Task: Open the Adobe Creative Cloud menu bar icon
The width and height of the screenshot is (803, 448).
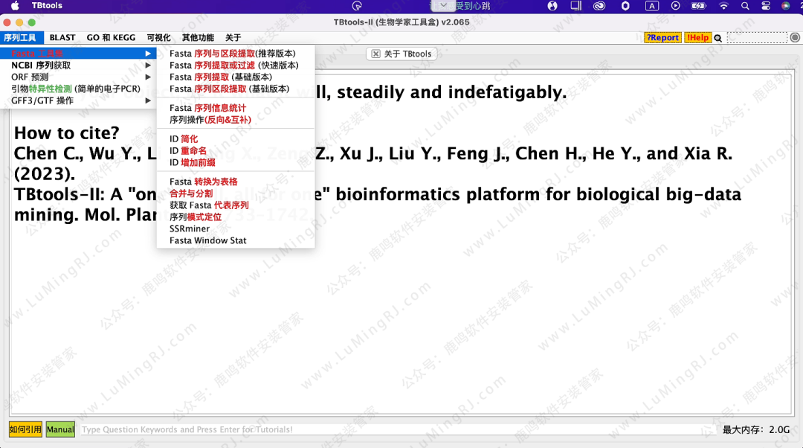Action: point(598,6)
